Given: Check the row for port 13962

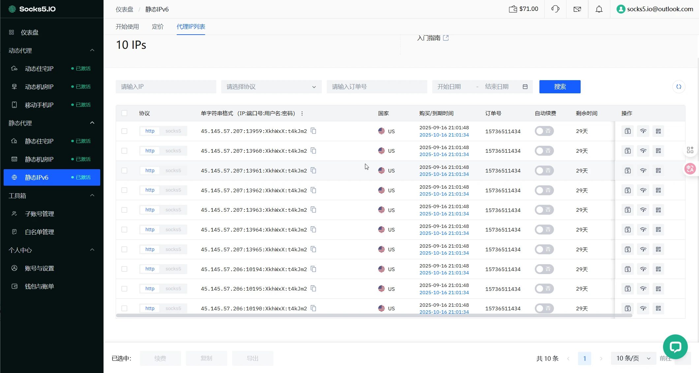Looking at the screenshot, I should pyautogui.click(x=124, y=190).
